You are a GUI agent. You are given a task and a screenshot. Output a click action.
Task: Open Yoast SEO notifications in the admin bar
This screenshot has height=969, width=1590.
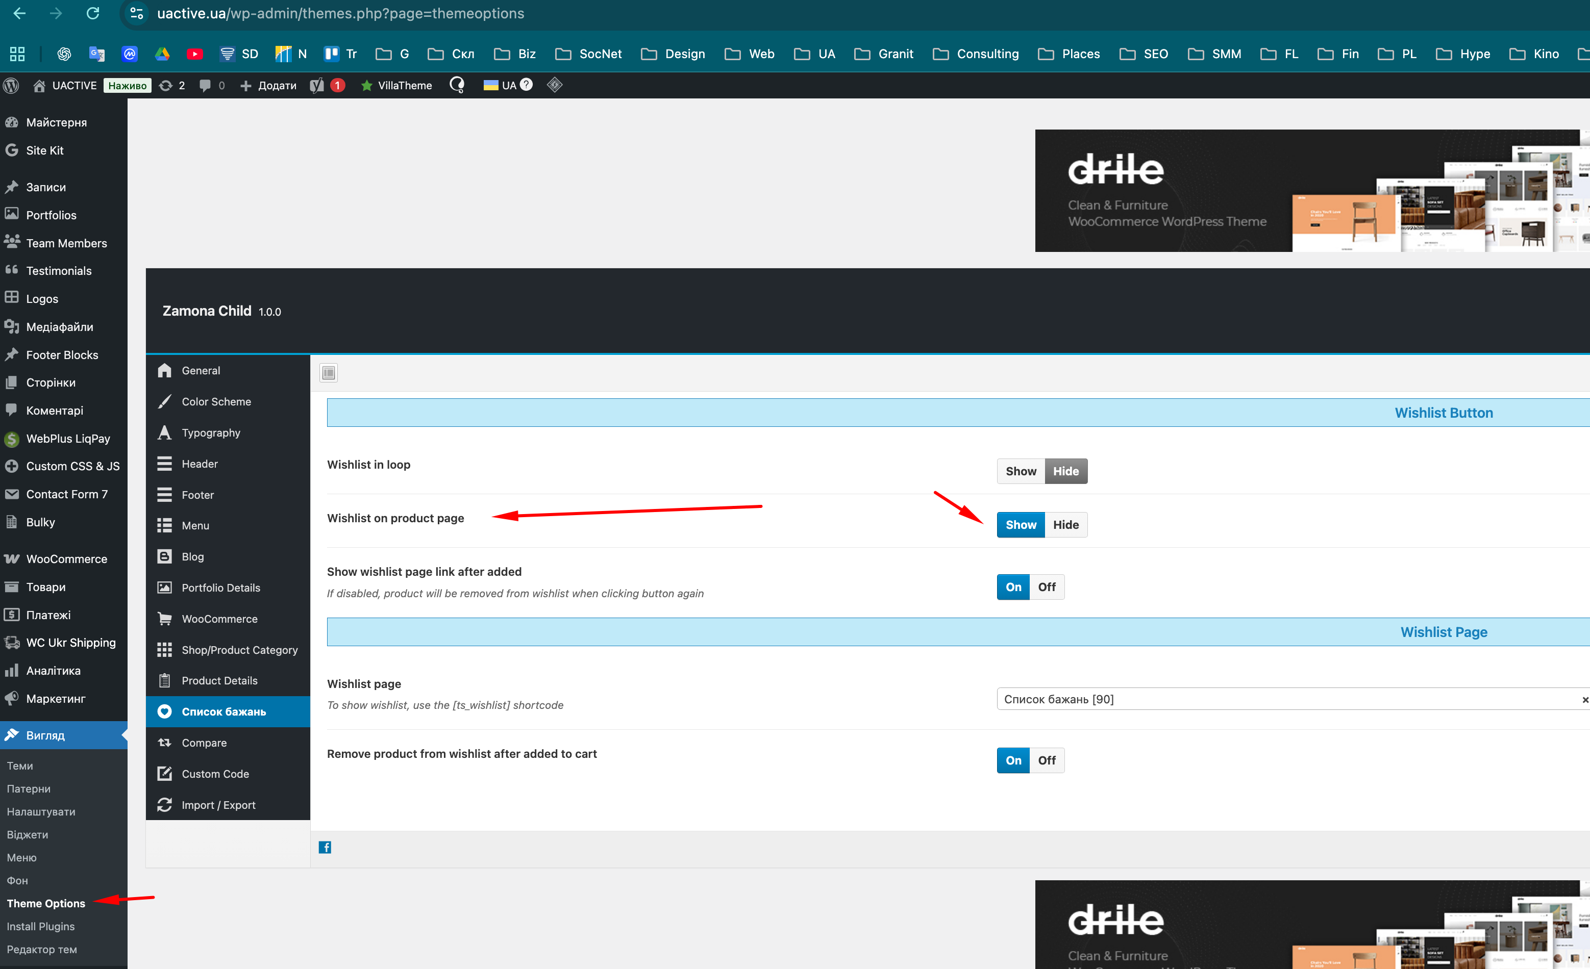coord(327,85)
